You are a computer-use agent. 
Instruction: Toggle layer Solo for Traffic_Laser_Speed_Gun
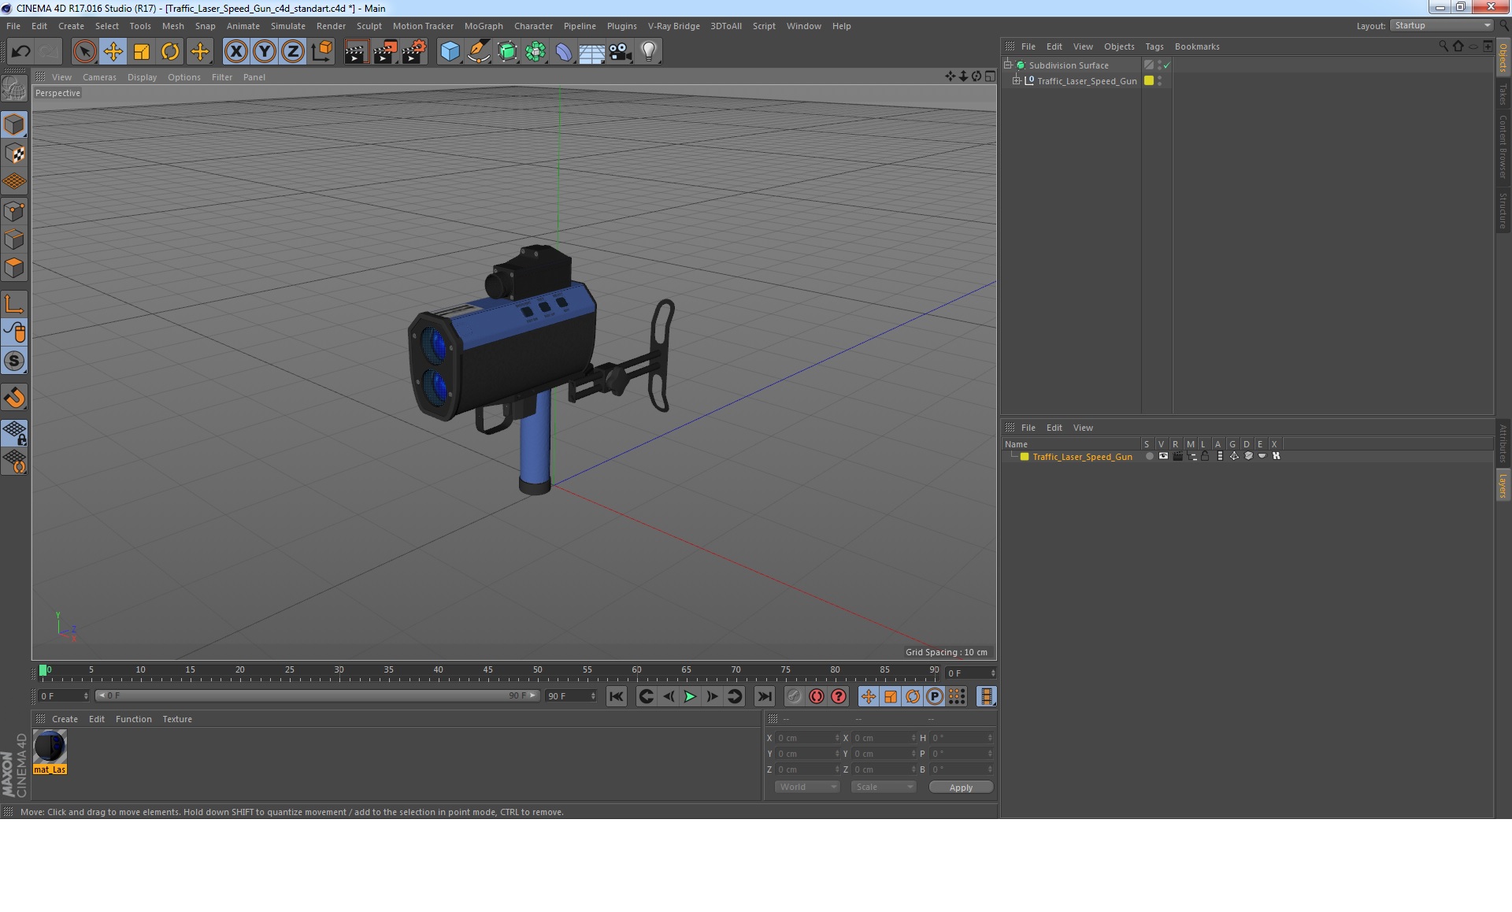tap(1149, 456)
